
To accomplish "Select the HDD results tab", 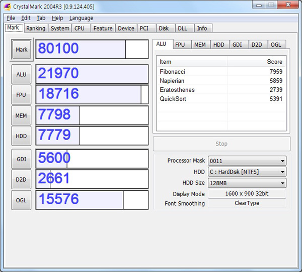I will tap(219, 45).
